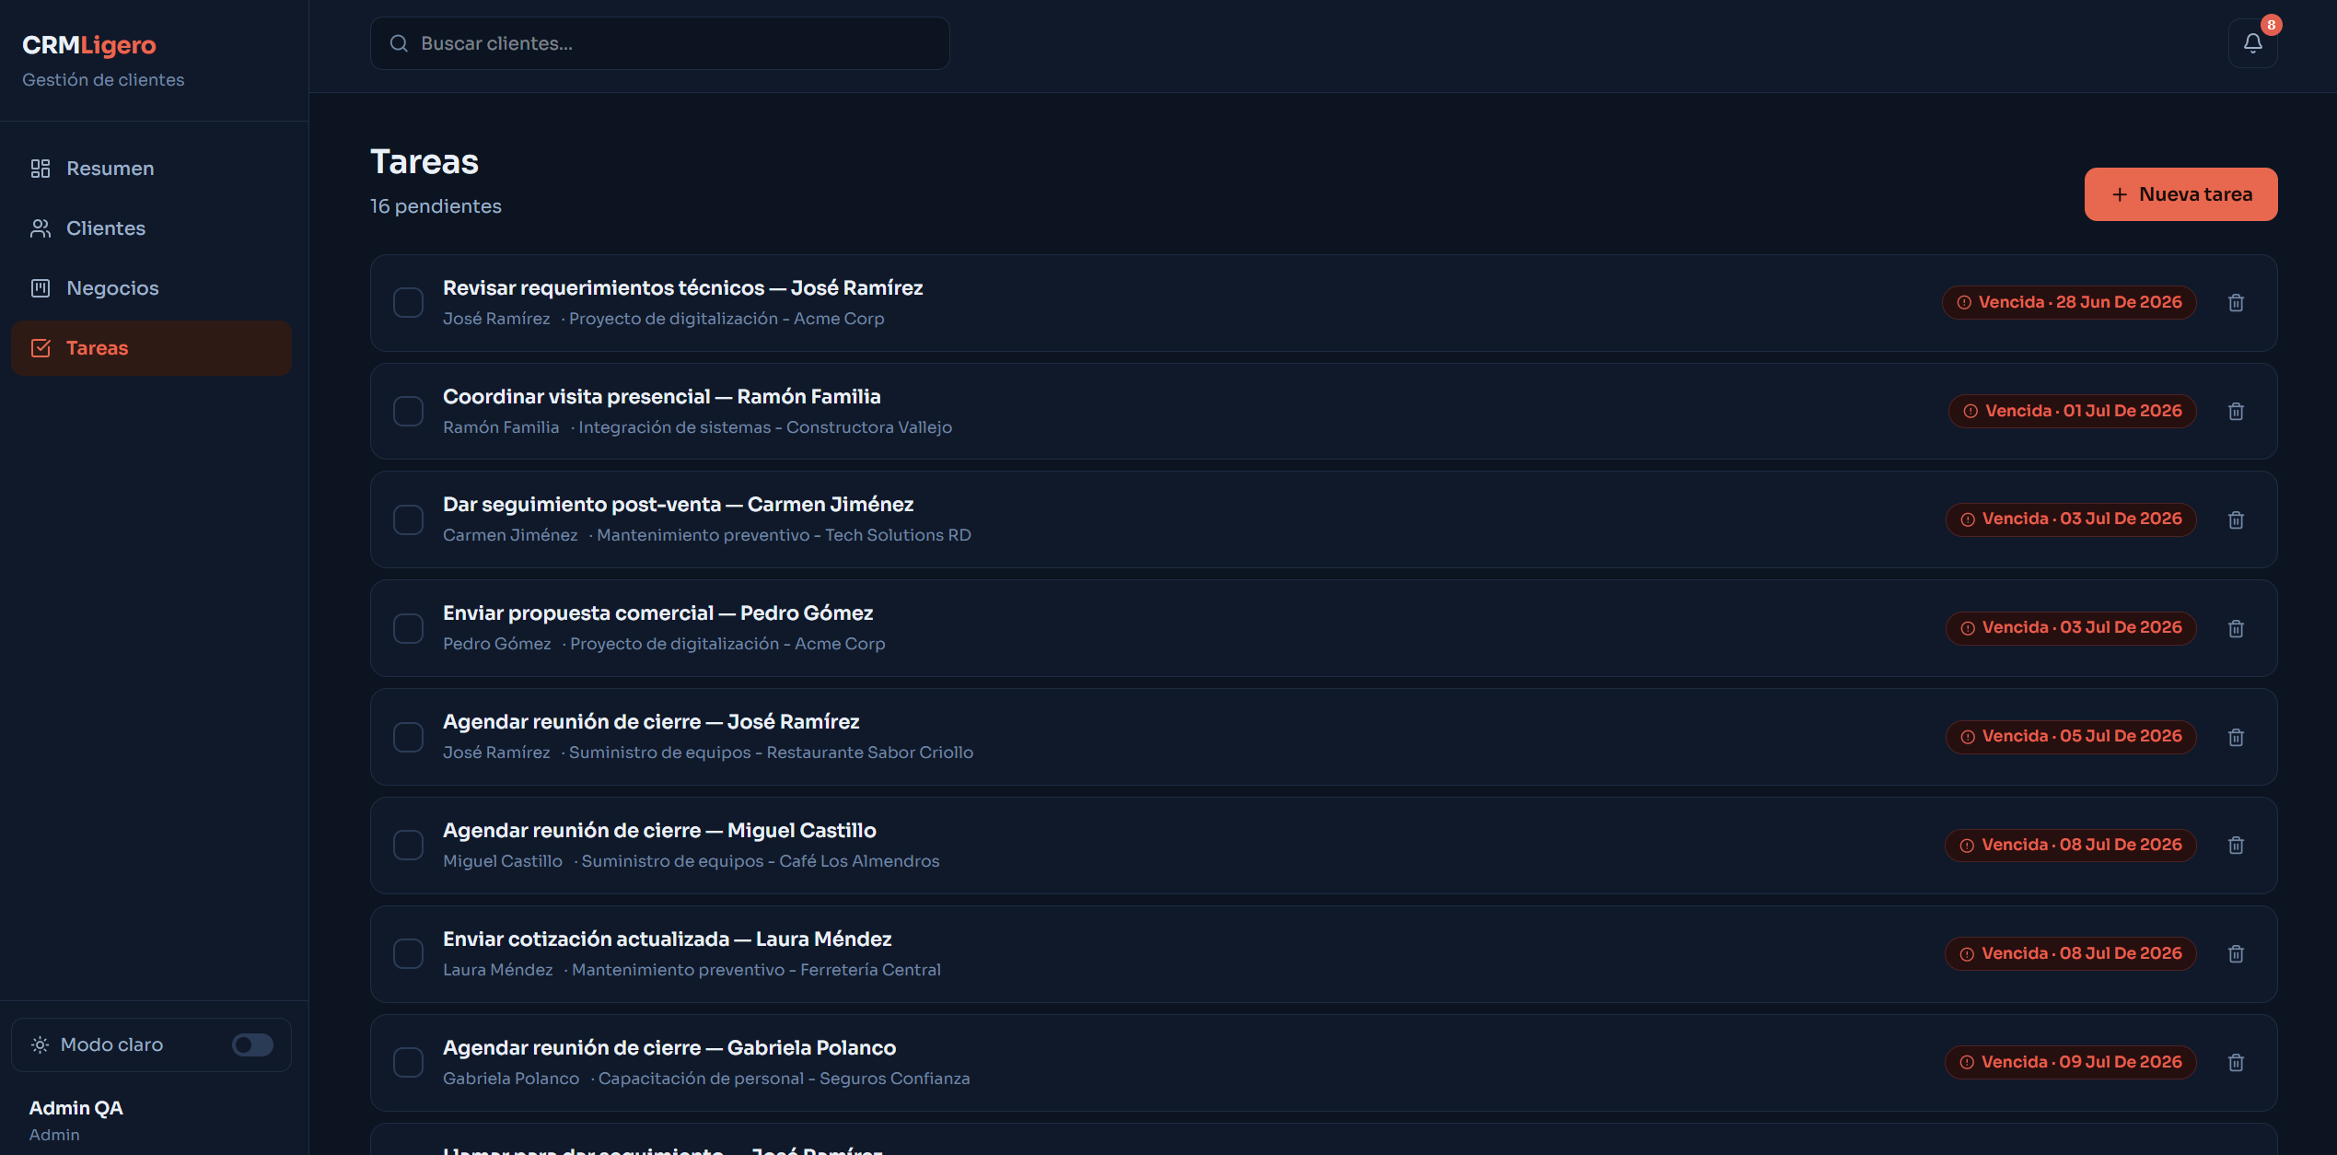Viewport: 2337px width, 1155px height.
Task: Check off Enviar cotización actualizada task
Action: click(408, 954)
